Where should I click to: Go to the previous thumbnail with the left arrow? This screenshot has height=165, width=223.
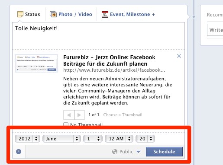(x=69, y=115)
